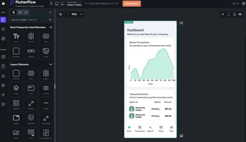Pick the Row widget under Layout Elements
The height and width of the screenshot is (142, 246).
pyautogui.click(x=31, y=74)
